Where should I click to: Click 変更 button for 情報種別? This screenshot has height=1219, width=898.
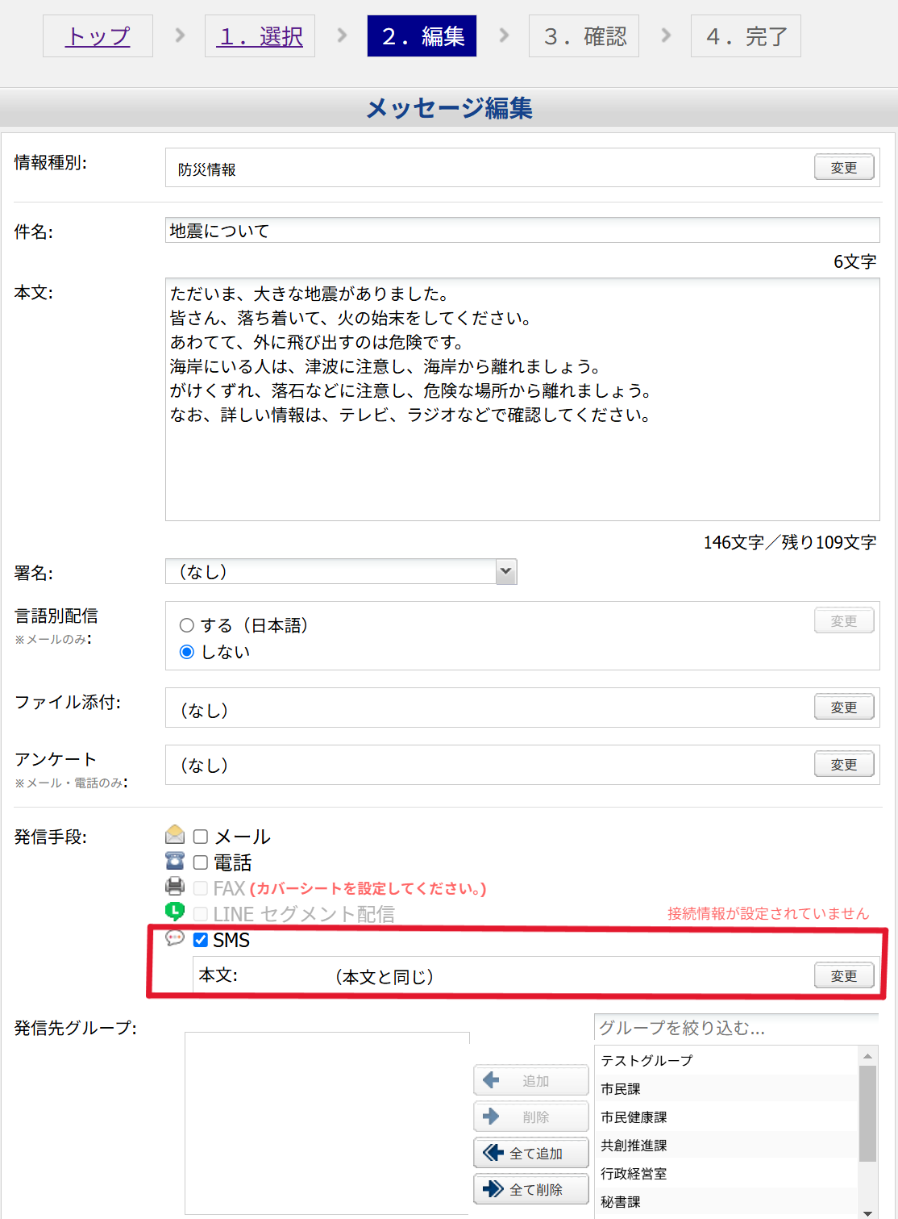pos(843,168)
